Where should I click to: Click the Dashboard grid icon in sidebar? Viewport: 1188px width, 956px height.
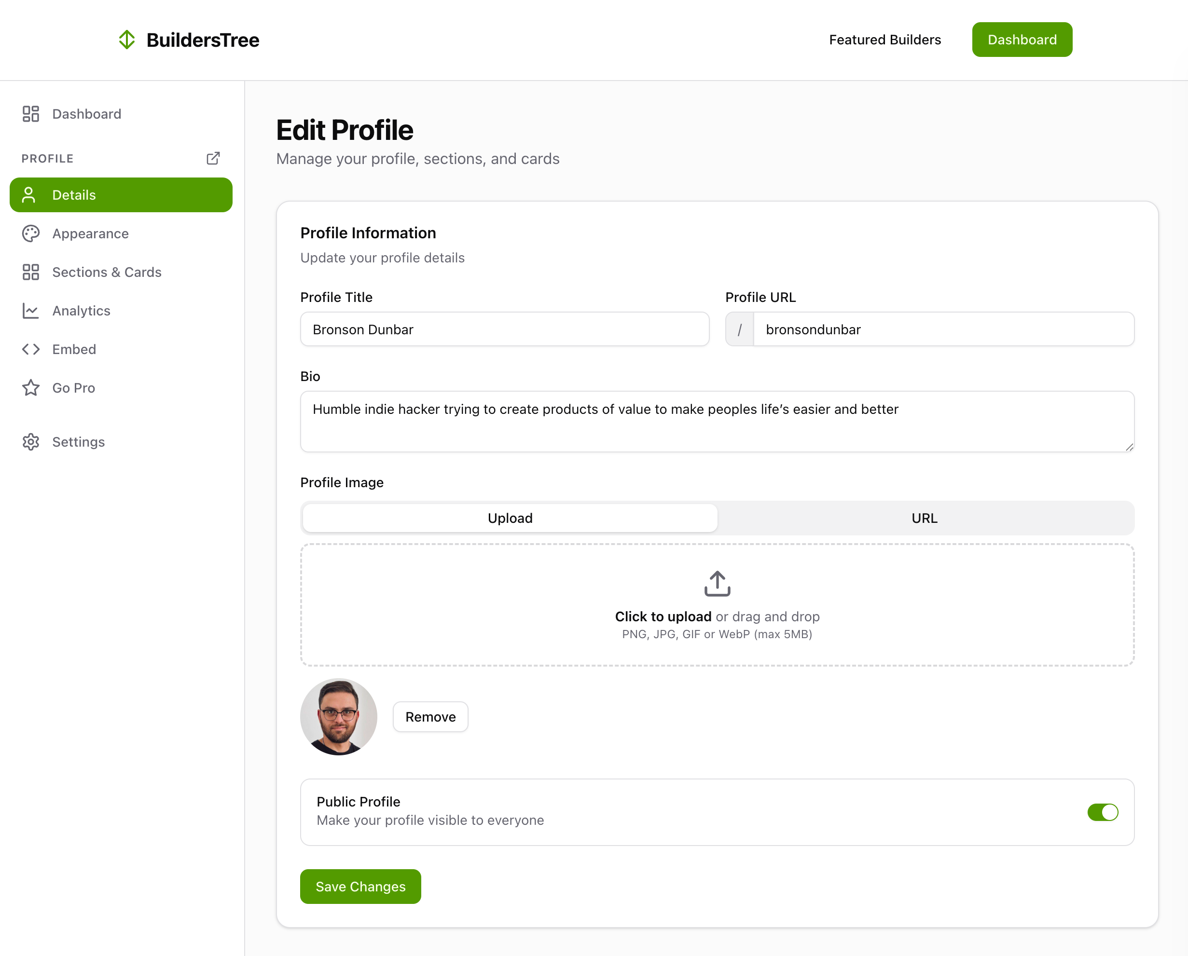(31, 114)
